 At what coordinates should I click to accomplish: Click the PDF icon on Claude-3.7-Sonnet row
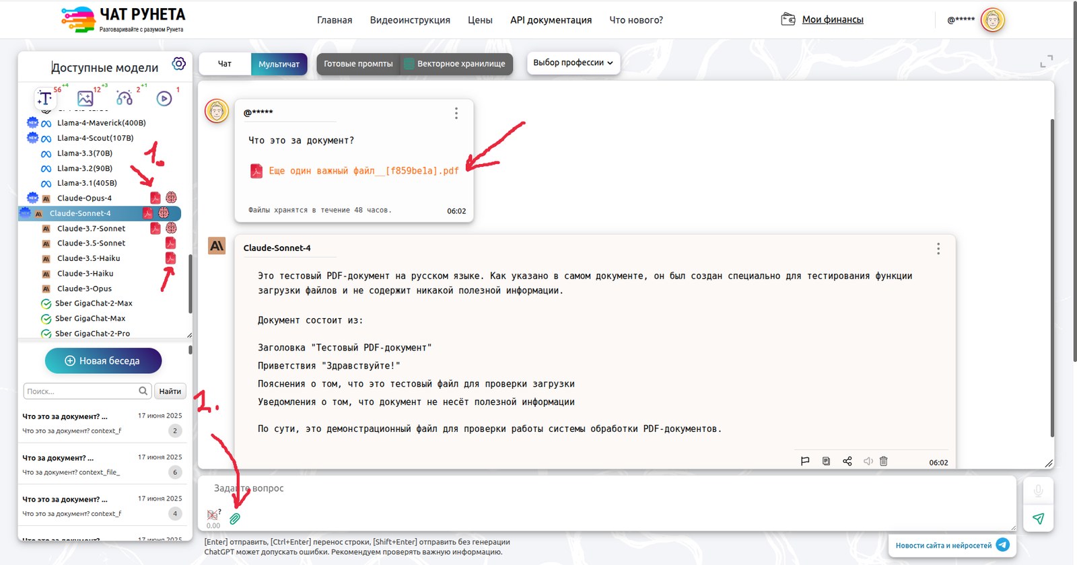point(155,228)
